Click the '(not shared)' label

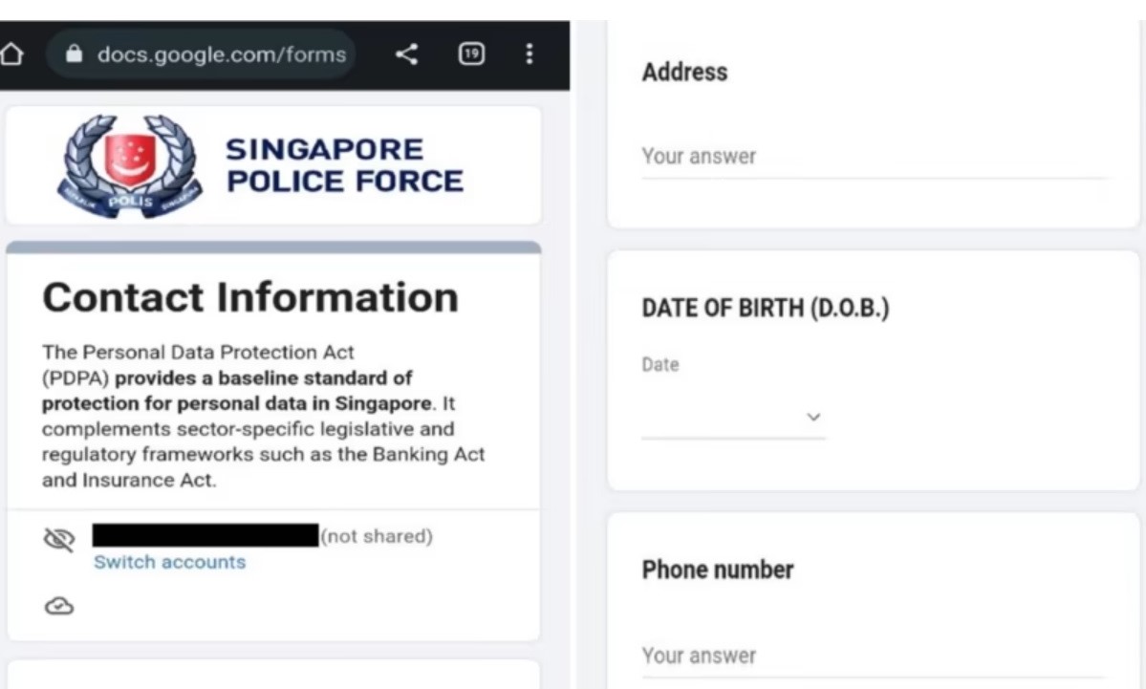(x=377, y=536)
